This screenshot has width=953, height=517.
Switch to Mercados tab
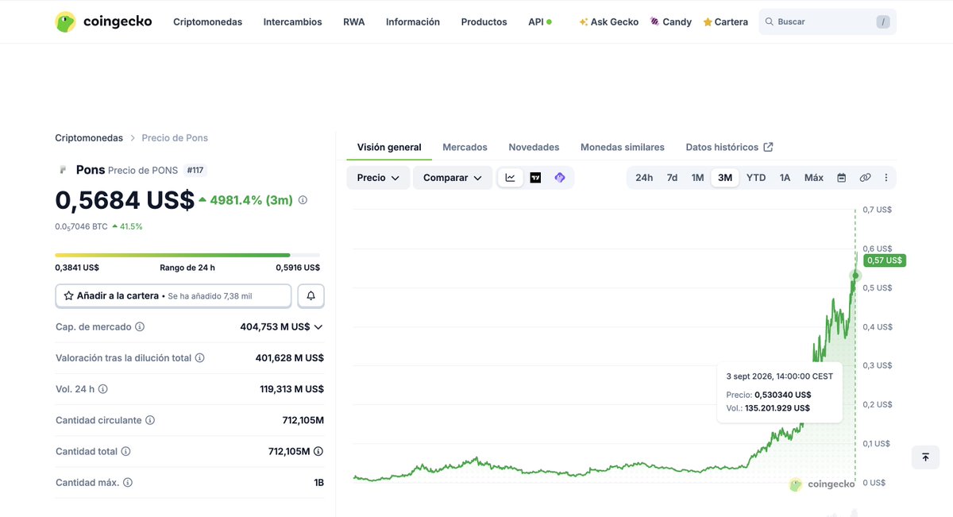click(x=465, y=147)
